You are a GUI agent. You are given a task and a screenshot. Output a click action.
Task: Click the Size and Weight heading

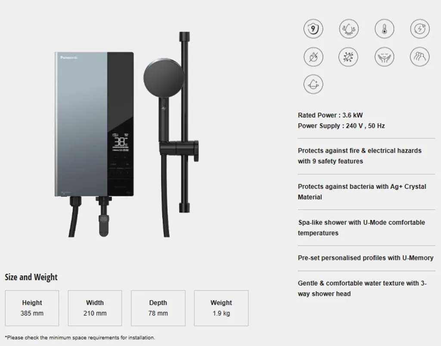31,277
